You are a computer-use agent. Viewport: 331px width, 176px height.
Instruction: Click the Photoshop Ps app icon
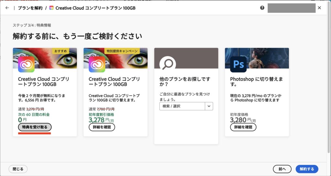[x=238, y=64]
